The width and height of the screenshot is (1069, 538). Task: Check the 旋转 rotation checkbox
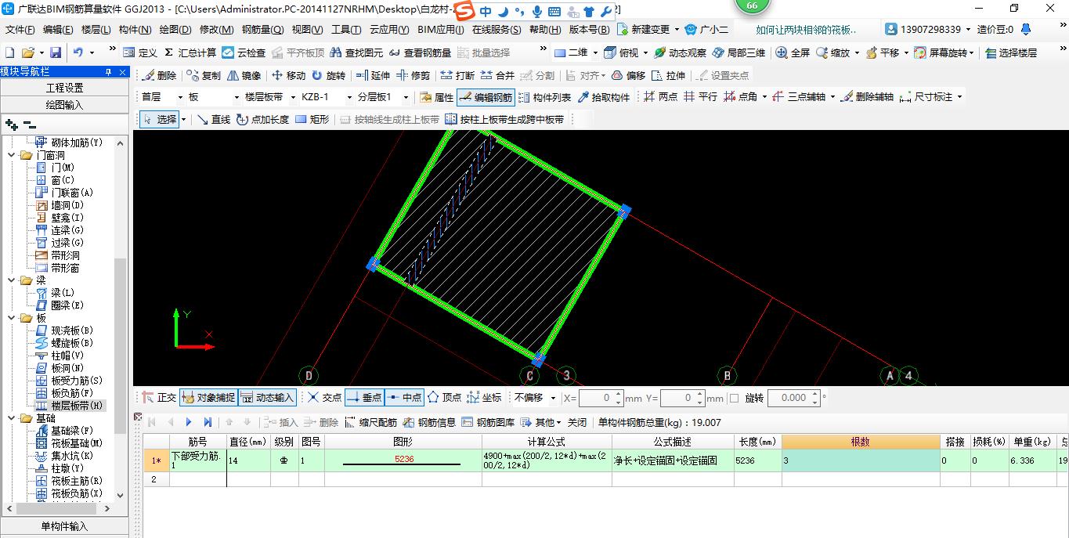(734, 398)
